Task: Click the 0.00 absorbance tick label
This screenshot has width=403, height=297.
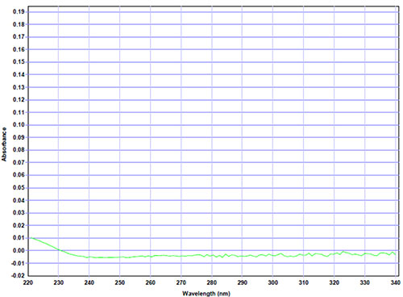Action: 19,250
